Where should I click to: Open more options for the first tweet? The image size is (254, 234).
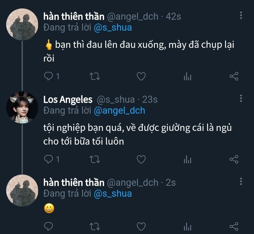click(x=241, y=15)
